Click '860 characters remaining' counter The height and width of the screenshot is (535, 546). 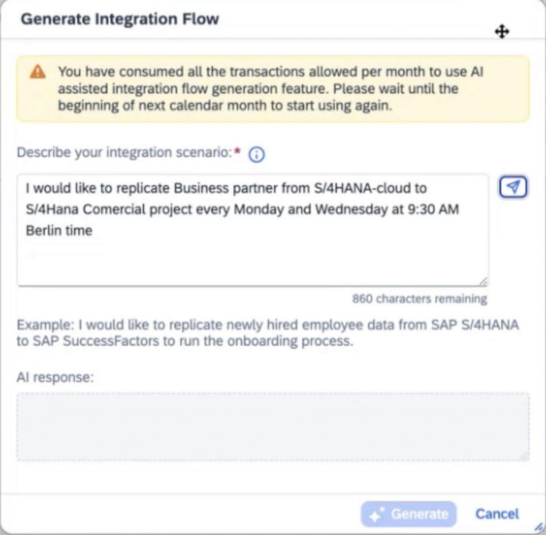pos(420,299)
